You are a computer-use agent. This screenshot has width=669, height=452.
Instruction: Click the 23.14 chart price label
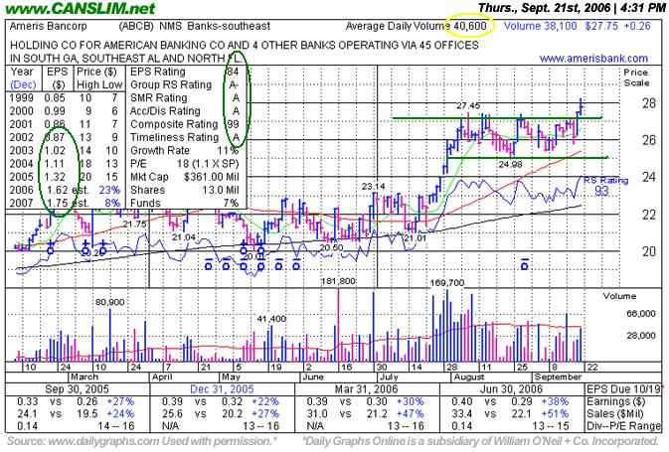click(373, 187)
